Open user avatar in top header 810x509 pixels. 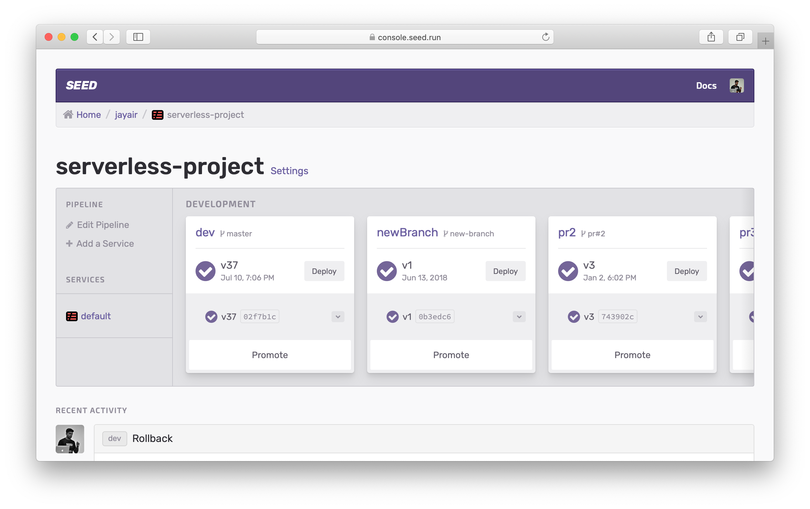click(x=736, y=85)
